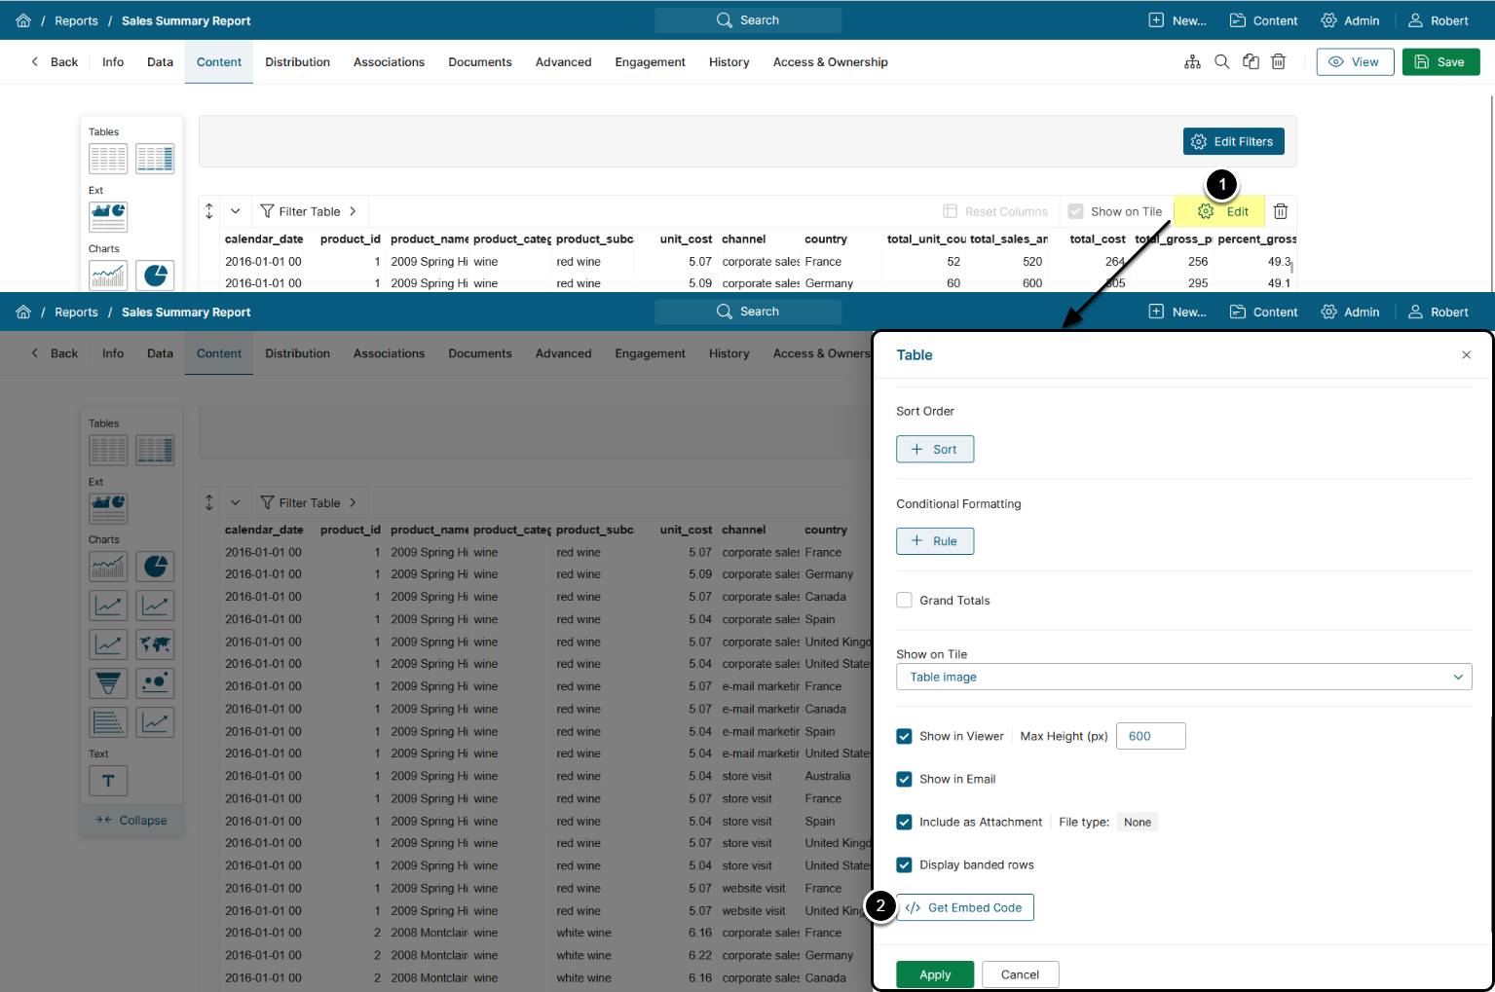Open the Engagement tab in the topmost tab bar
The width and height of the screenshot is (1495, 992).
coord(650,62)
